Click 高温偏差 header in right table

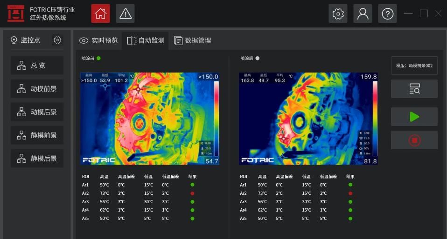coord(284,177)
